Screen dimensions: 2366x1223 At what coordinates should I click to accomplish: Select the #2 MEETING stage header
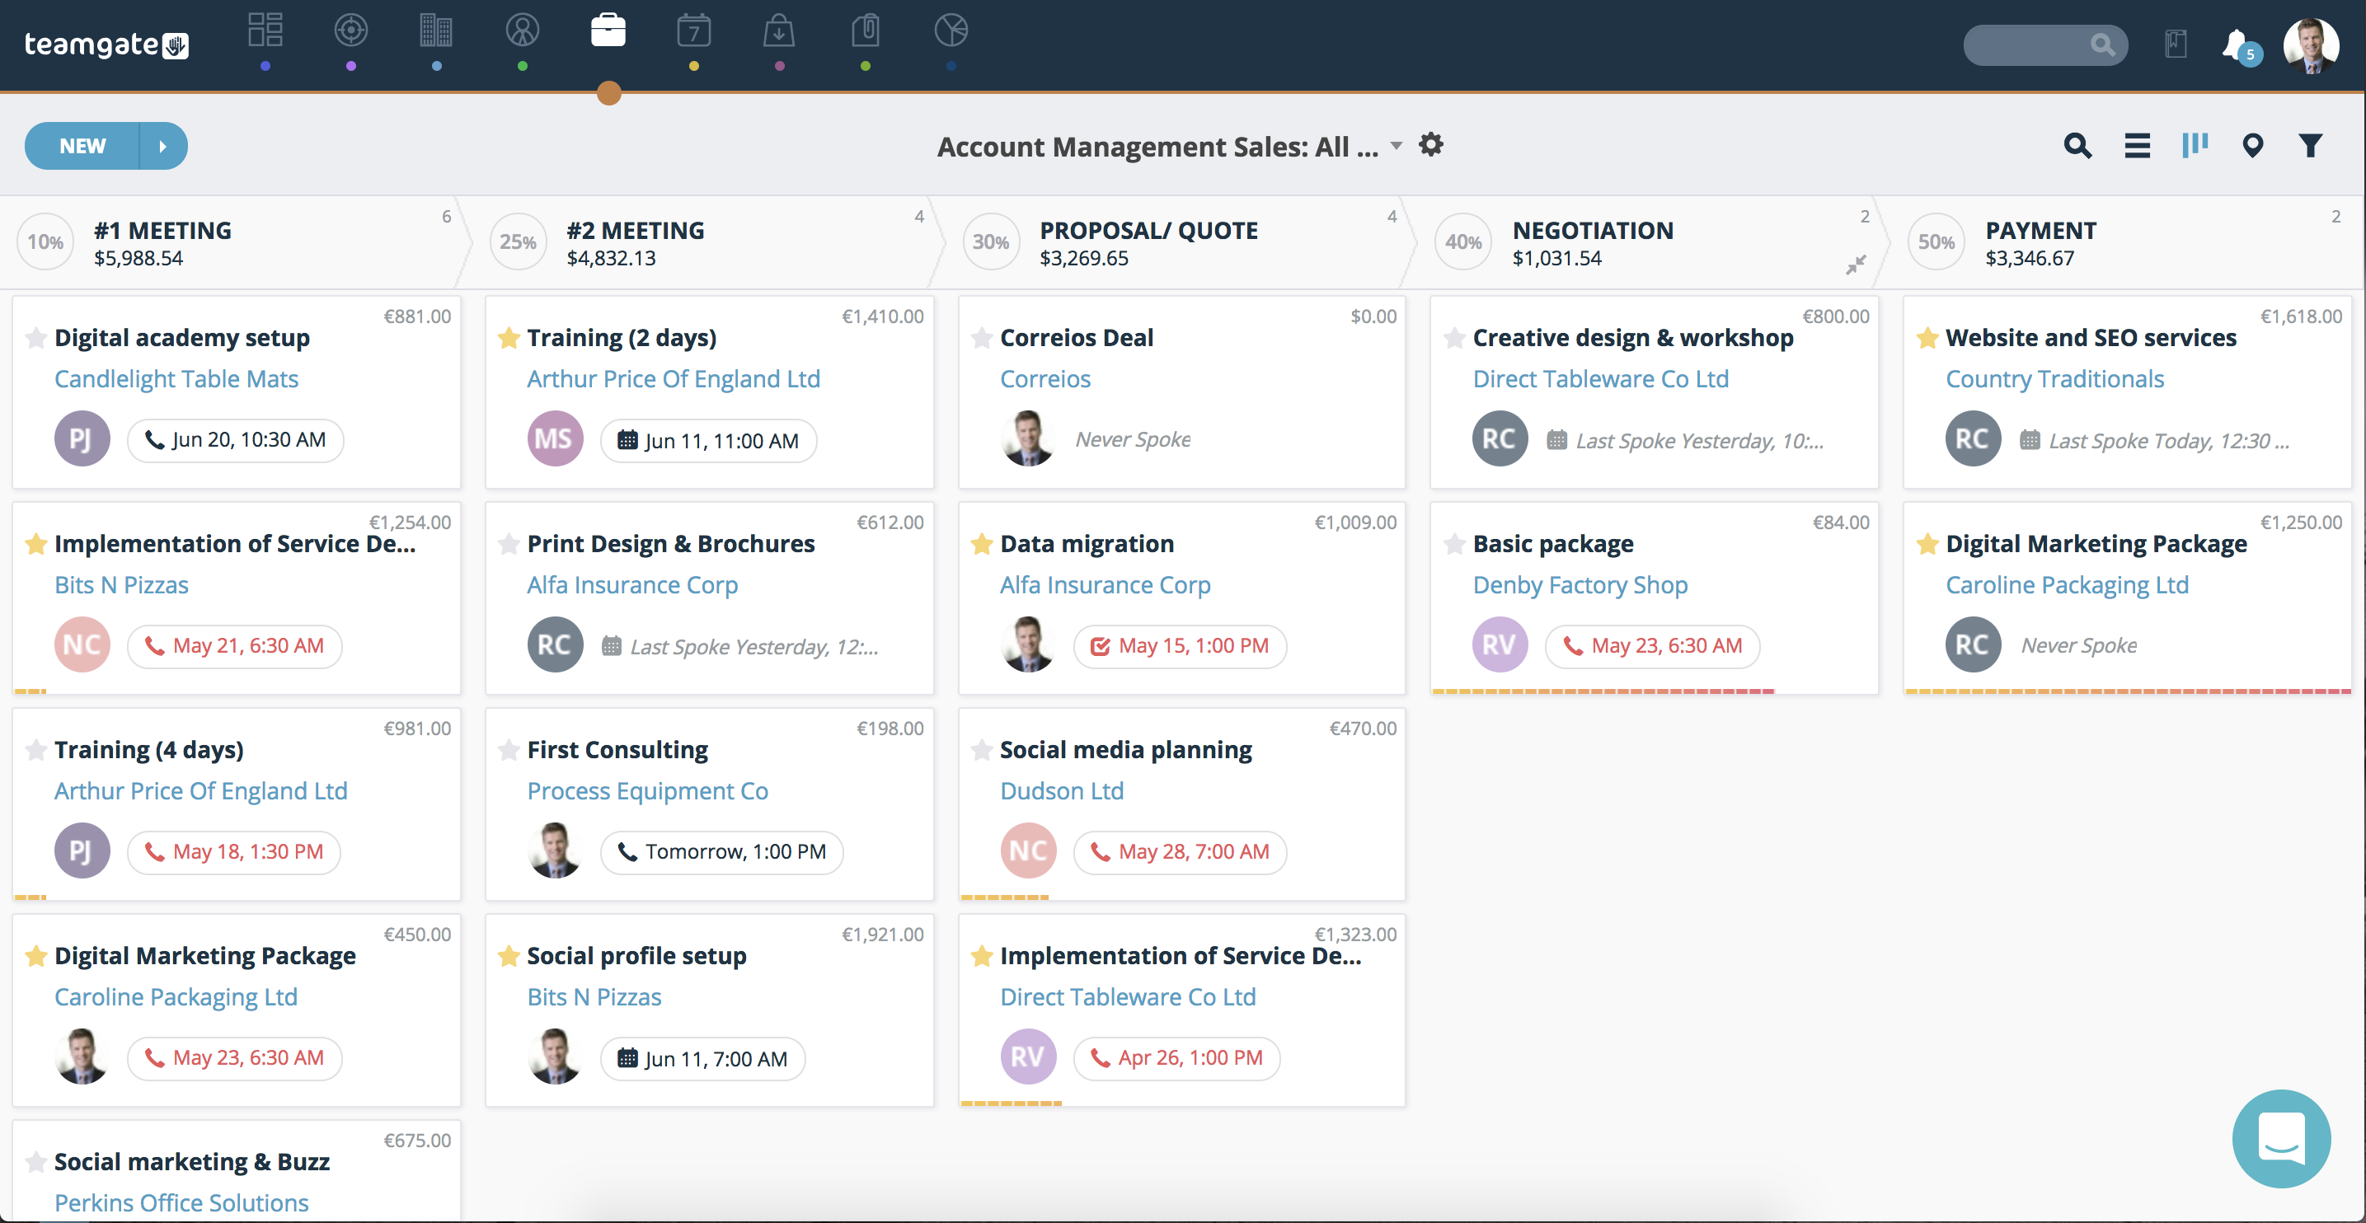pyautogui.click(x=636, y=231)
